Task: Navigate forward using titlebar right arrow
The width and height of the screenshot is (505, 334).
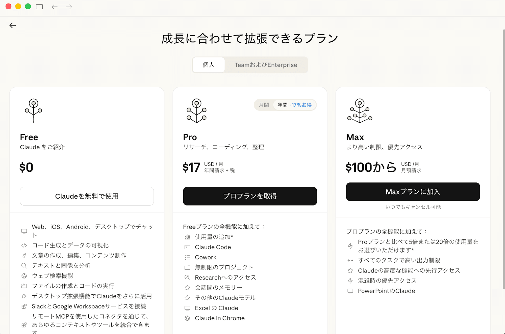Action: click(x=69, y=7)
